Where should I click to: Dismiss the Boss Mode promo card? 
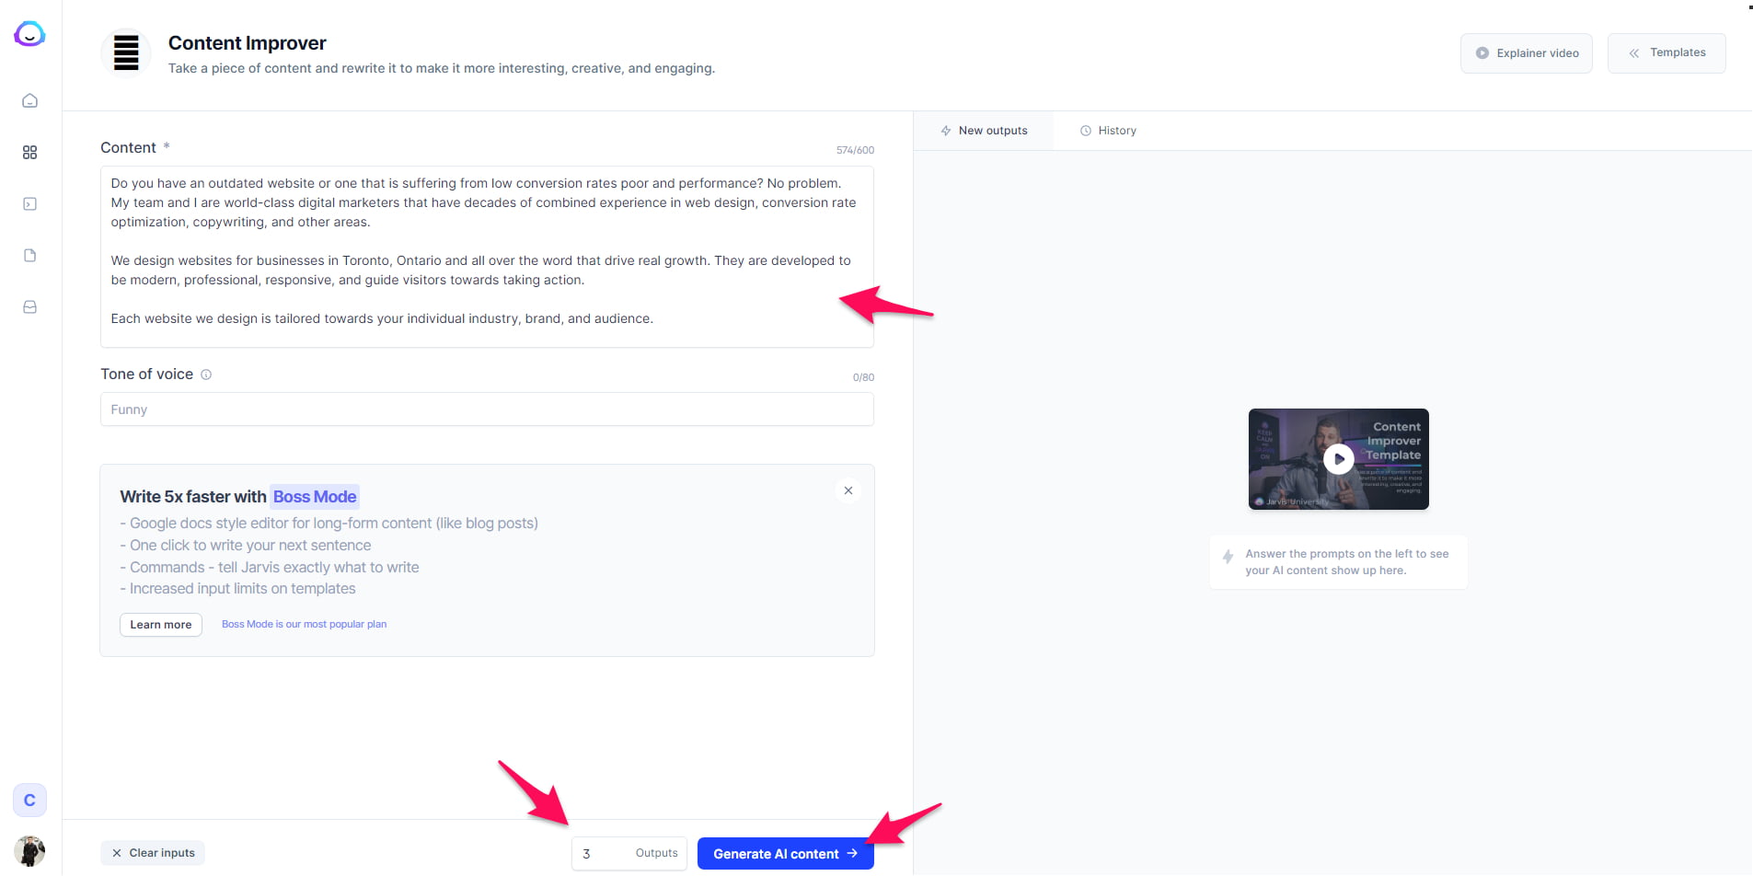[x=848, y=490]
